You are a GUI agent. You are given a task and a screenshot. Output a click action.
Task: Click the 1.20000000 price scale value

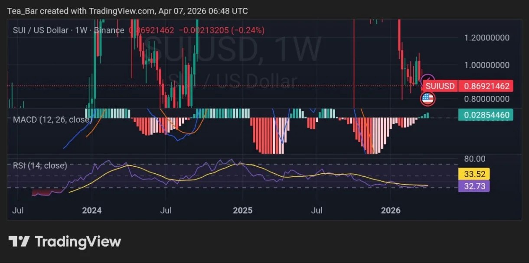(x=487, y=38)
